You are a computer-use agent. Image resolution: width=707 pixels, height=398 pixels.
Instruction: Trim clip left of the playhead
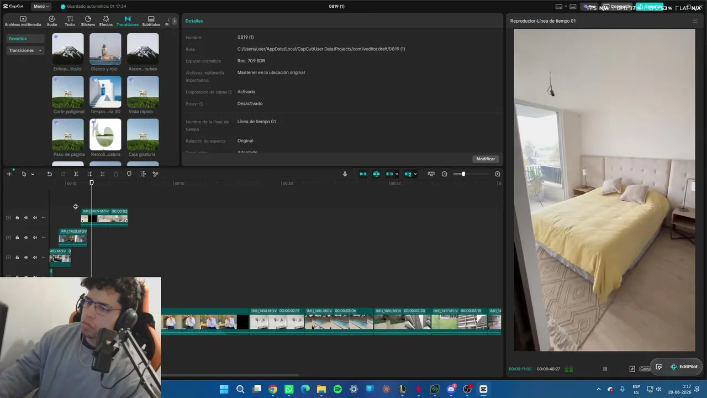point(89,174)
